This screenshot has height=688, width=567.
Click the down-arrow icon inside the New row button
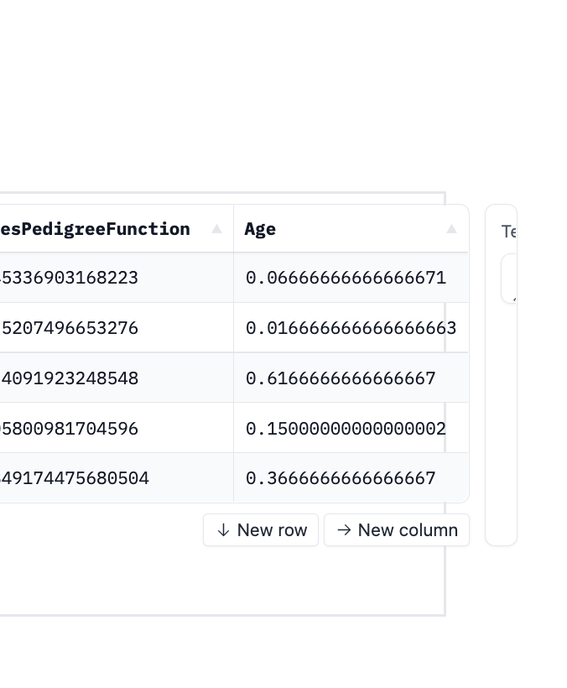[224, 529]
